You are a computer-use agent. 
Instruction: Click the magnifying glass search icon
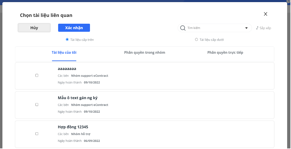tap(183, 28)
